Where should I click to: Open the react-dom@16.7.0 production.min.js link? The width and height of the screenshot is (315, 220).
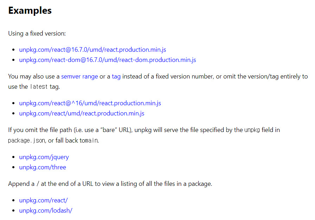coord(108,60)
